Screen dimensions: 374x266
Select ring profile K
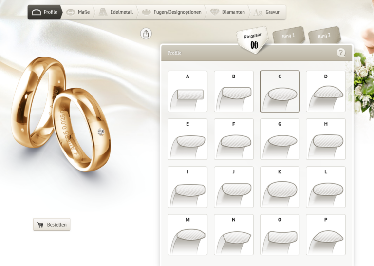tap(280, 187)
